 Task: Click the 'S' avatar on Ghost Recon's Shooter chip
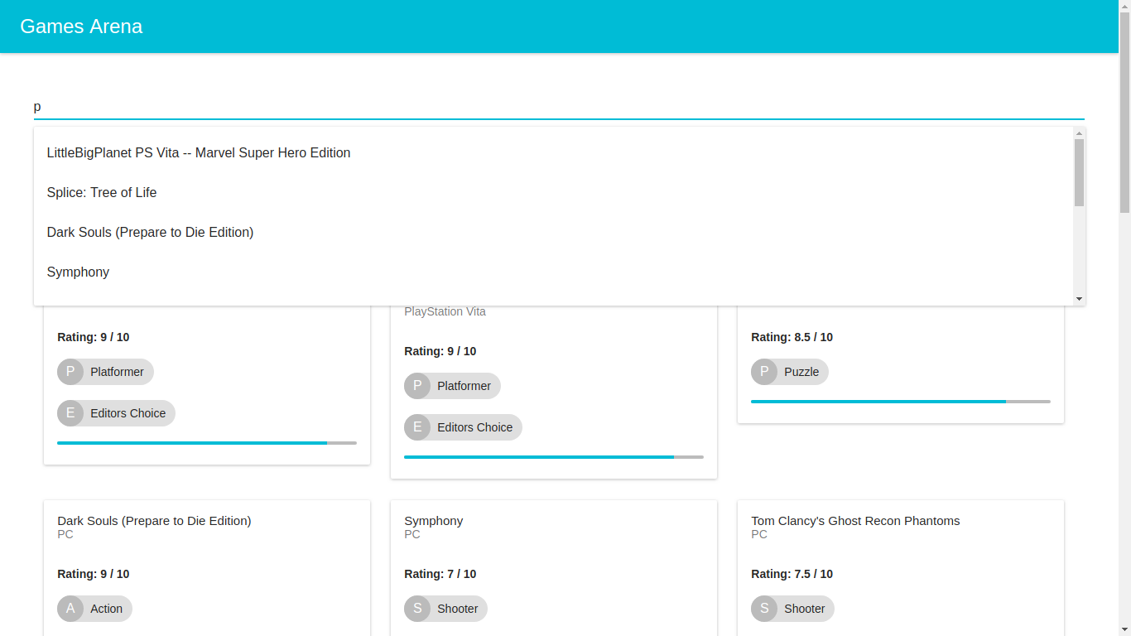pyautogui.click(x=764, y=609)
